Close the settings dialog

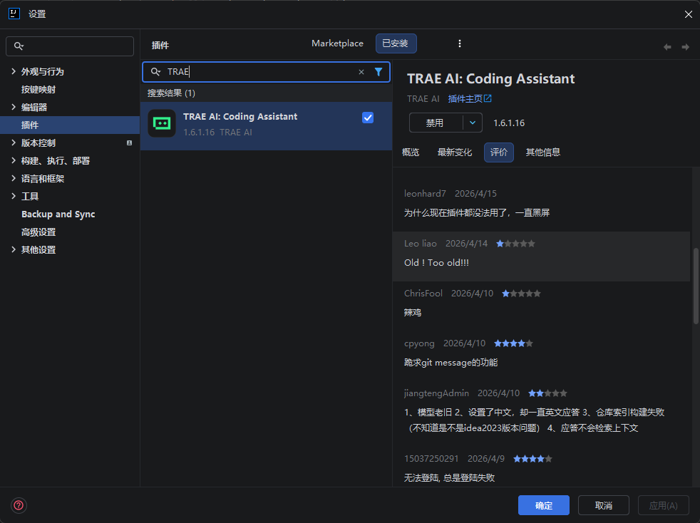click(x=688, y=14)
